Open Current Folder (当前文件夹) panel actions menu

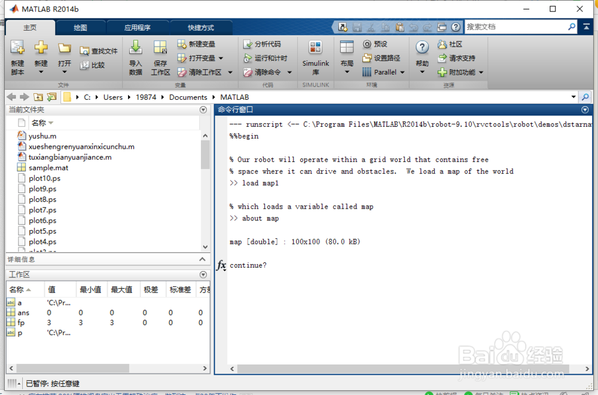[203, 110]
